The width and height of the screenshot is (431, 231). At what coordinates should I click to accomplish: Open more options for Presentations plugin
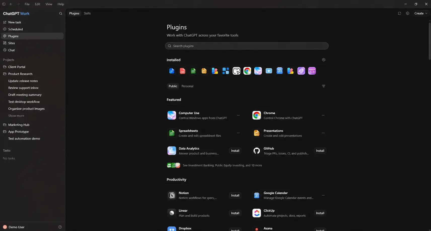coord(323,133)
